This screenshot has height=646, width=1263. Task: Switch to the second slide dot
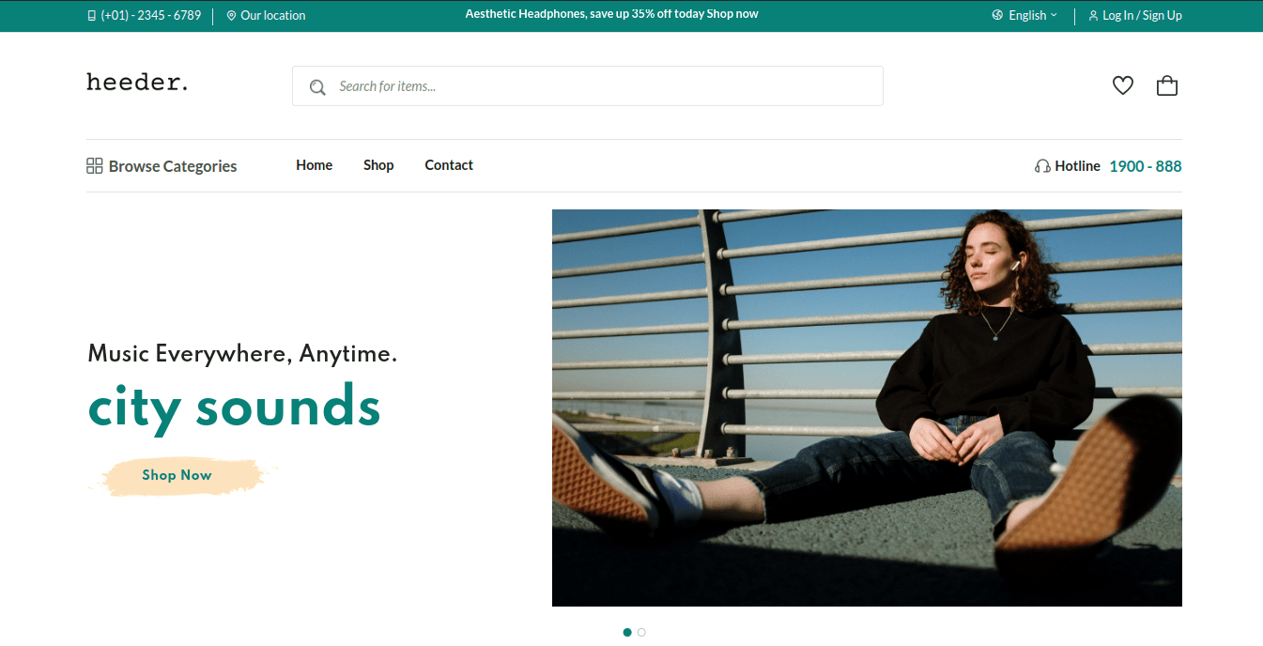[641, 632]
